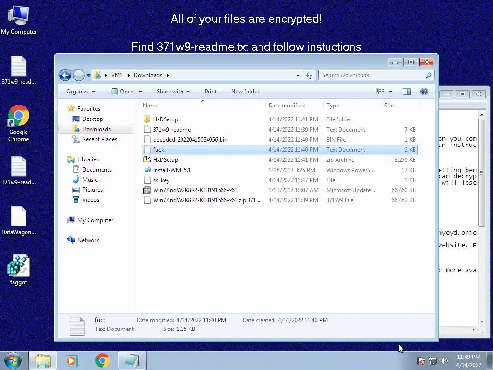Open Pictures library
Viewport: 493px width, 370px height.
(x=92, y=190)
